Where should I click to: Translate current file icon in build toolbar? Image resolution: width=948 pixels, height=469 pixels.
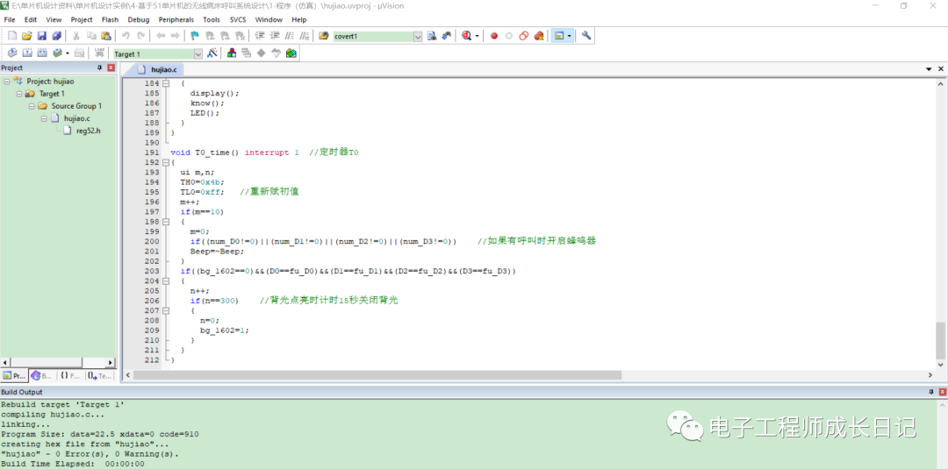pos(12,53)
